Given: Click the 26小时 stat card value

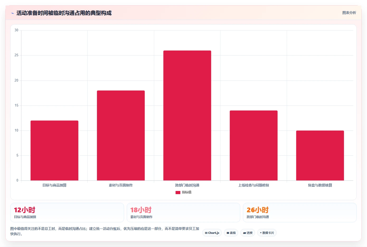Looking at the screenshot, I should click(x=257, y=210).
